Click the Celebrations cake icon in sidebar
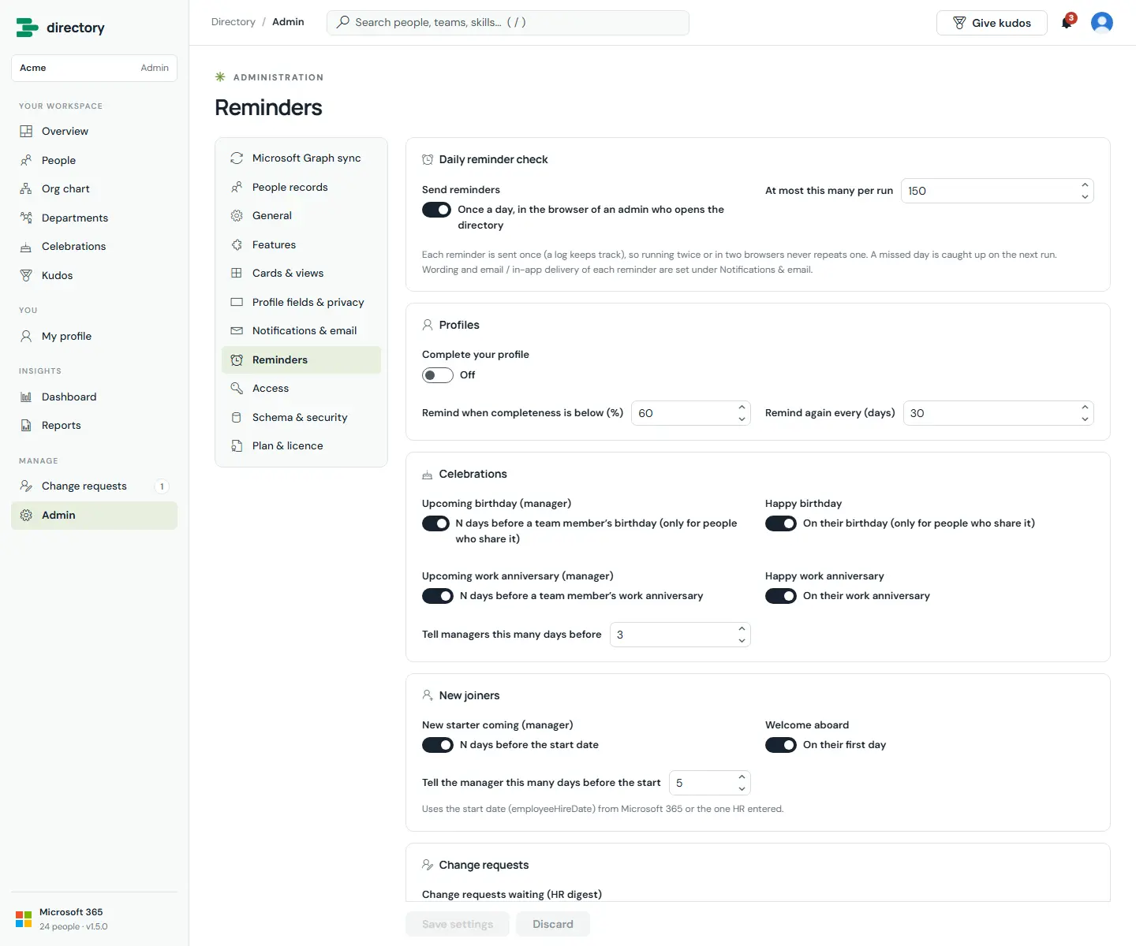Viewport: 1136px width, 946px height. click(x=26, y=247)
